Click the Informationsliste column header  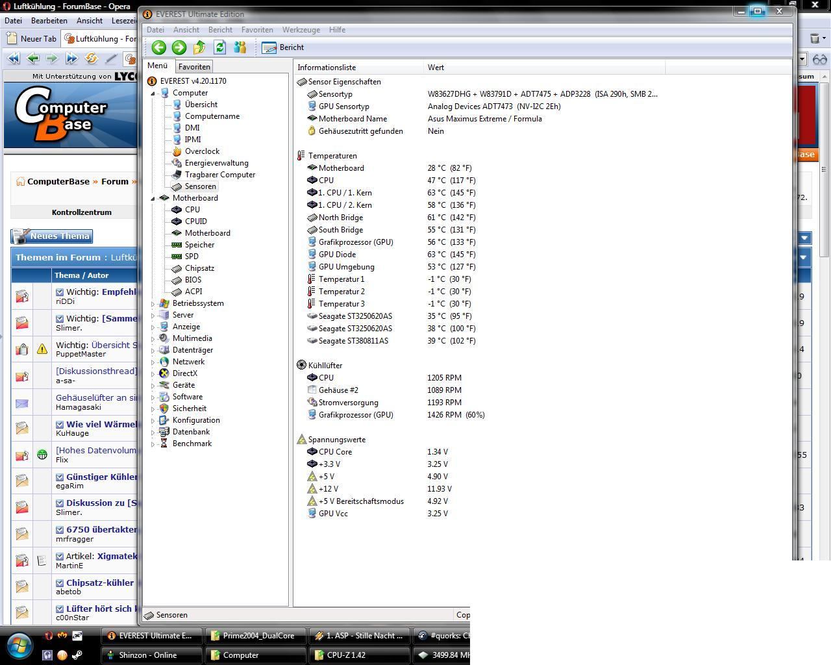point(358,68)
